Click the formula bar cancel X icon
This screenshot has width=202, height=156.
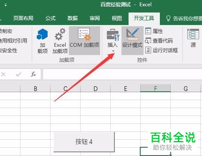(x=3, y=74)
